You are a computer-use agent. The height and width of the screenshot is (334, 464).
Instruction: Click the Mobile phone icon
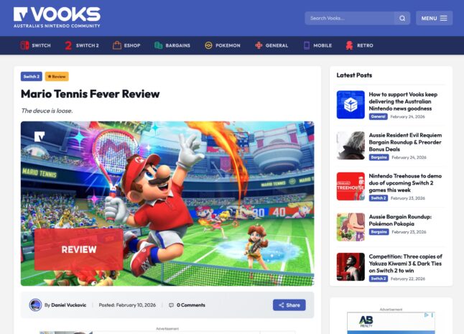[307, 45]
